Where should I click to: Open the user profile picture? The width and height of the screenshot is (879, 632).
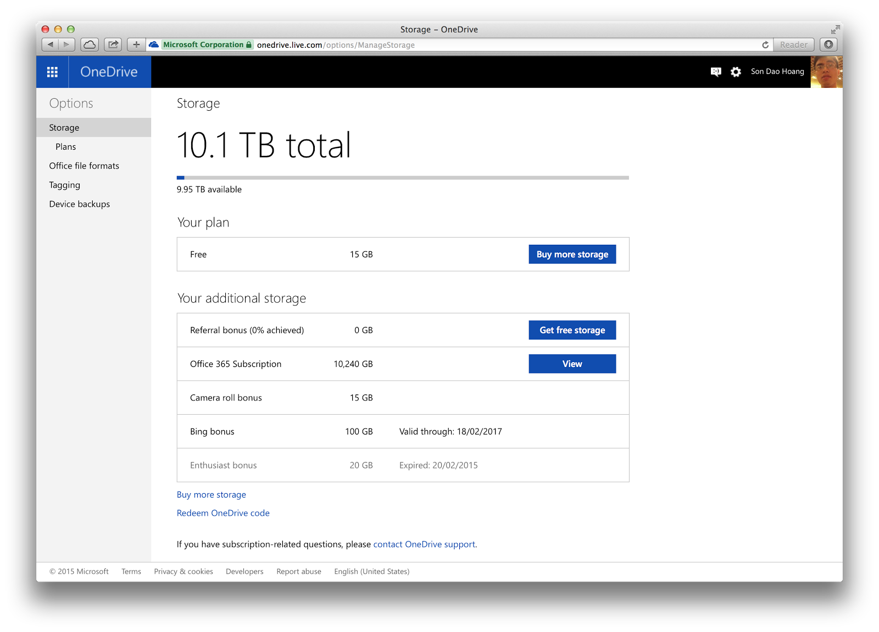(x=826, y=72)
